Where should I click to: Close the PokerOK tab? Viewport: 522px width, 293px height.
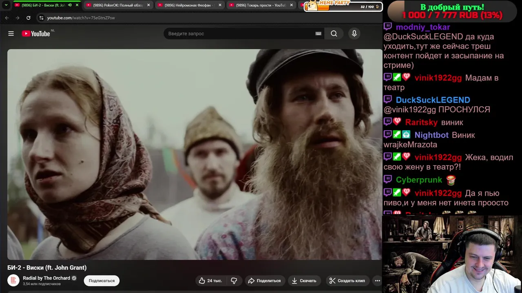[x=148, y=5]
